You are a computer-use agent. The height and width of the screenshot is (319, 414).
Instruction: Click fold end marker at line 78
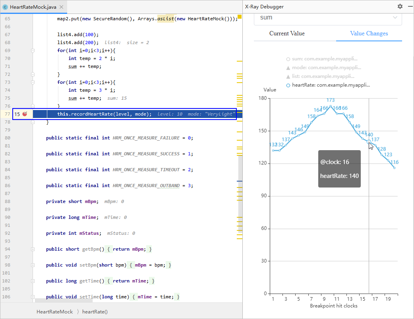pos(33,122)
